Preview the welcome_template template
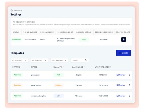Viewport: 145px width, 108px height. (121, 96)
